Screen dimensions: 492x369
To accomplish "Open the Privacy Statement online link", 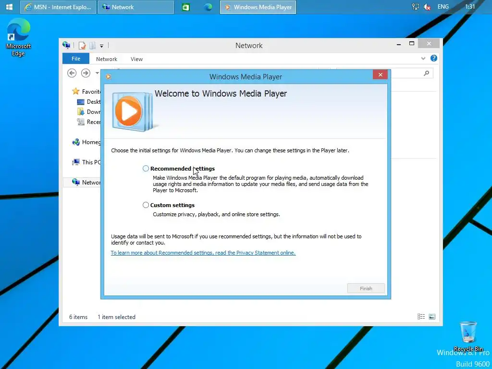I will click(203, 253).
